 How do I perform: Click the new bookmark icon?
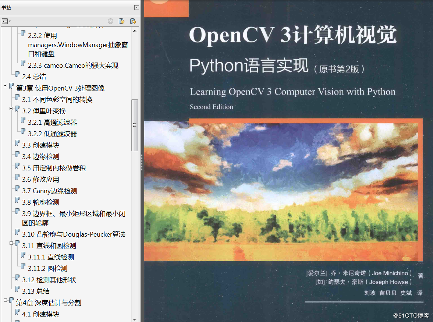pyautogui.click(x=121, y=21)
